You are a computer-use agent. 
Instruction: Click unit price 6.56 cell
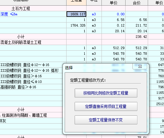(x=114, y=20)
